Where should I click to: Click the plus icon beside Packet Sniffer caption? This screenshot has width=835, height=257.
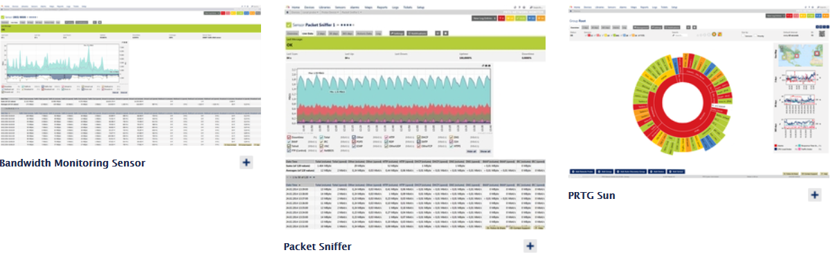[x=530, y=246]
